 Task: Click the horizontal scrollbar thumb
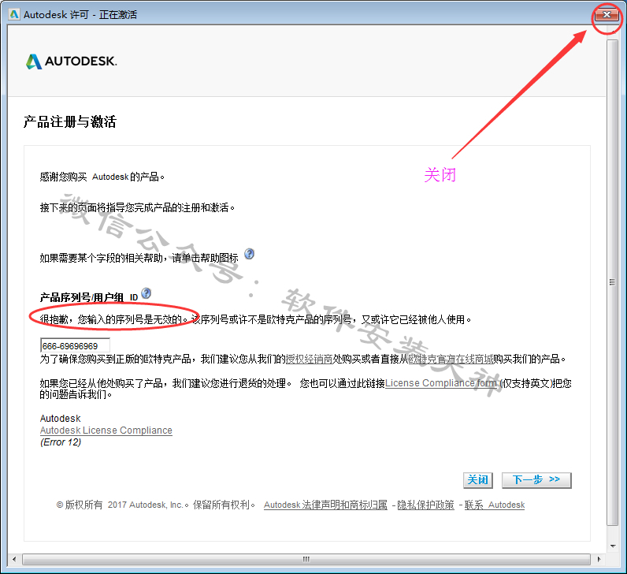306,559
